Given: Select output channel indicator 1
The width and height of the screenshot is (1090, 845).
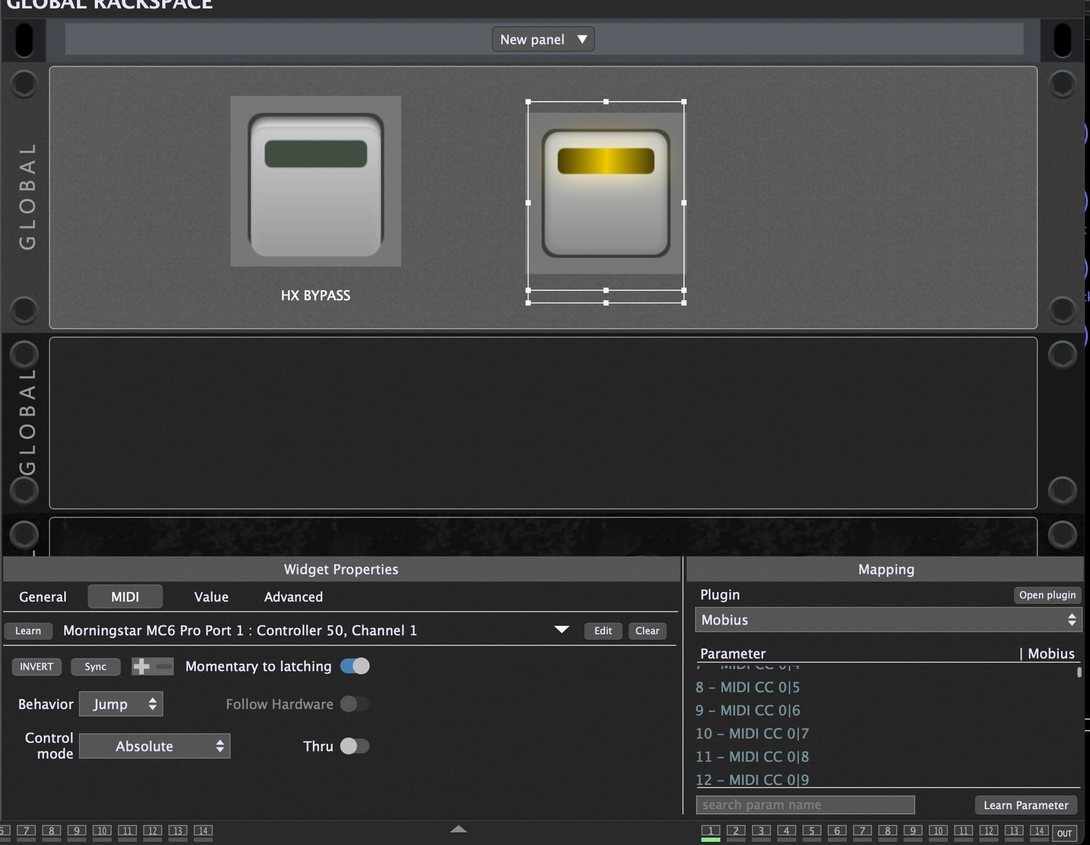Looking at the screenshot, I should click(710, 831).
